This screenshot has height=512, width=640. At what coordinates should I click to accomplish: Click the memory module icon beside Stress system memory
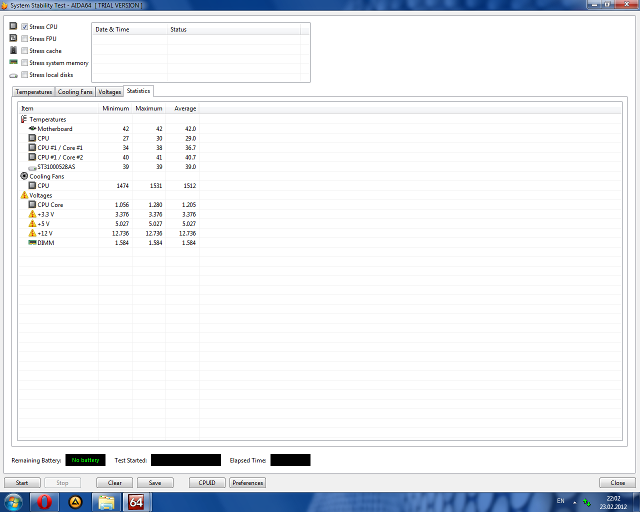(13, 62)
